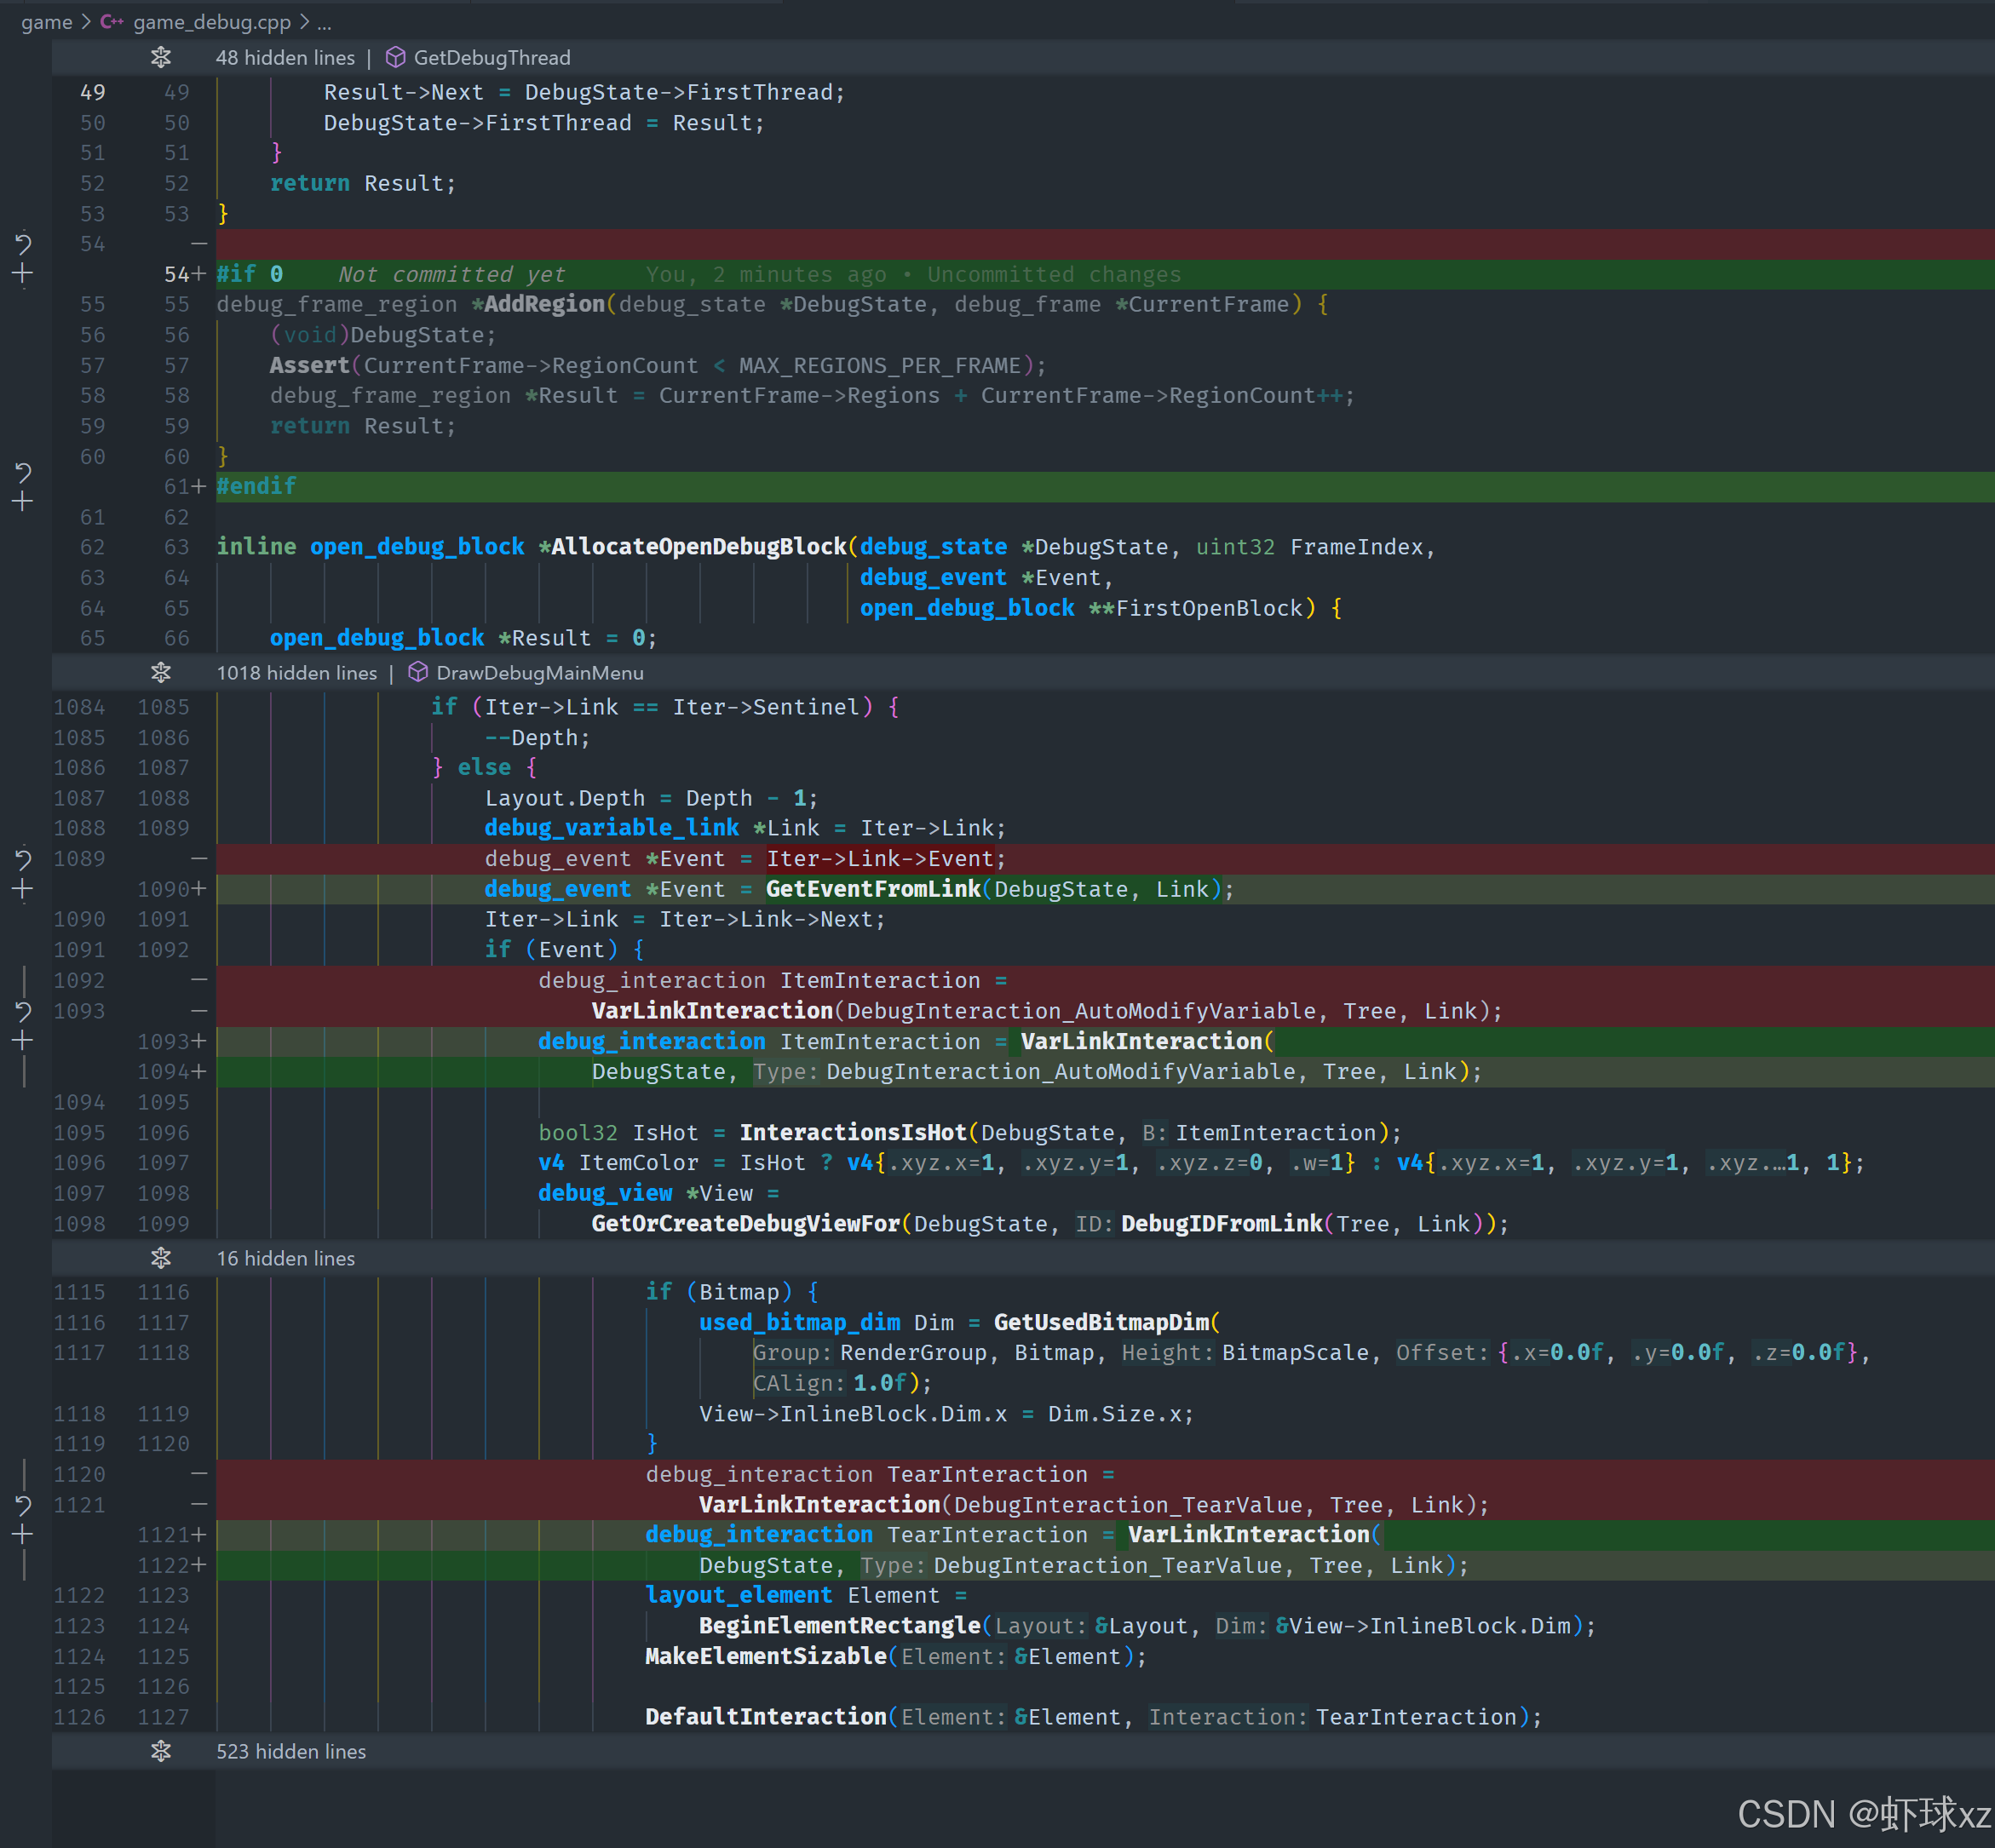Stage the TearInteraction change block
Screen dimensions: 1995x1848
[x=23, y=1534]
